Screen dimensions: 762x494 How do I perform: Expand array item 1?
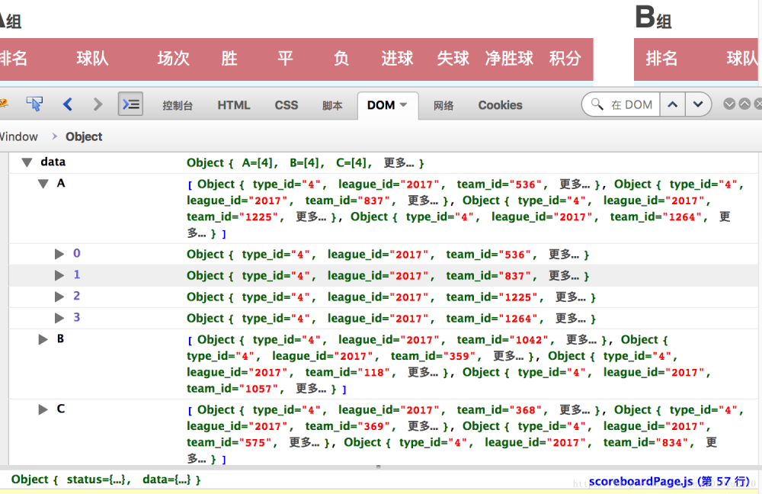59,275
